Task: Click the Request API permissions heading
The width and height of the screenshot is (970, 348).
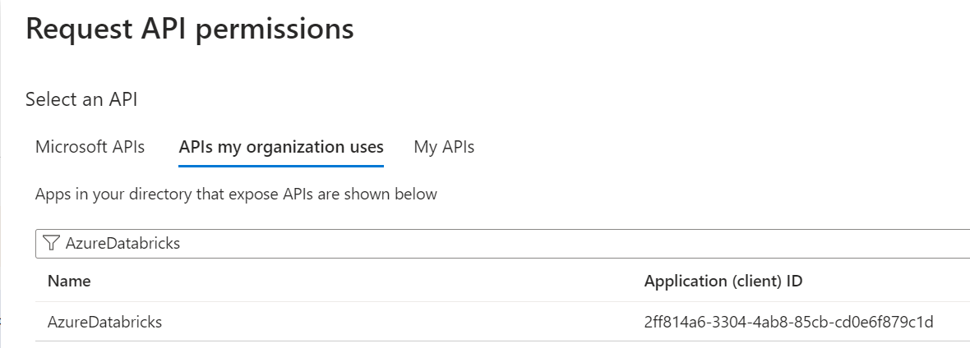Action: click(x=190, y=29)
